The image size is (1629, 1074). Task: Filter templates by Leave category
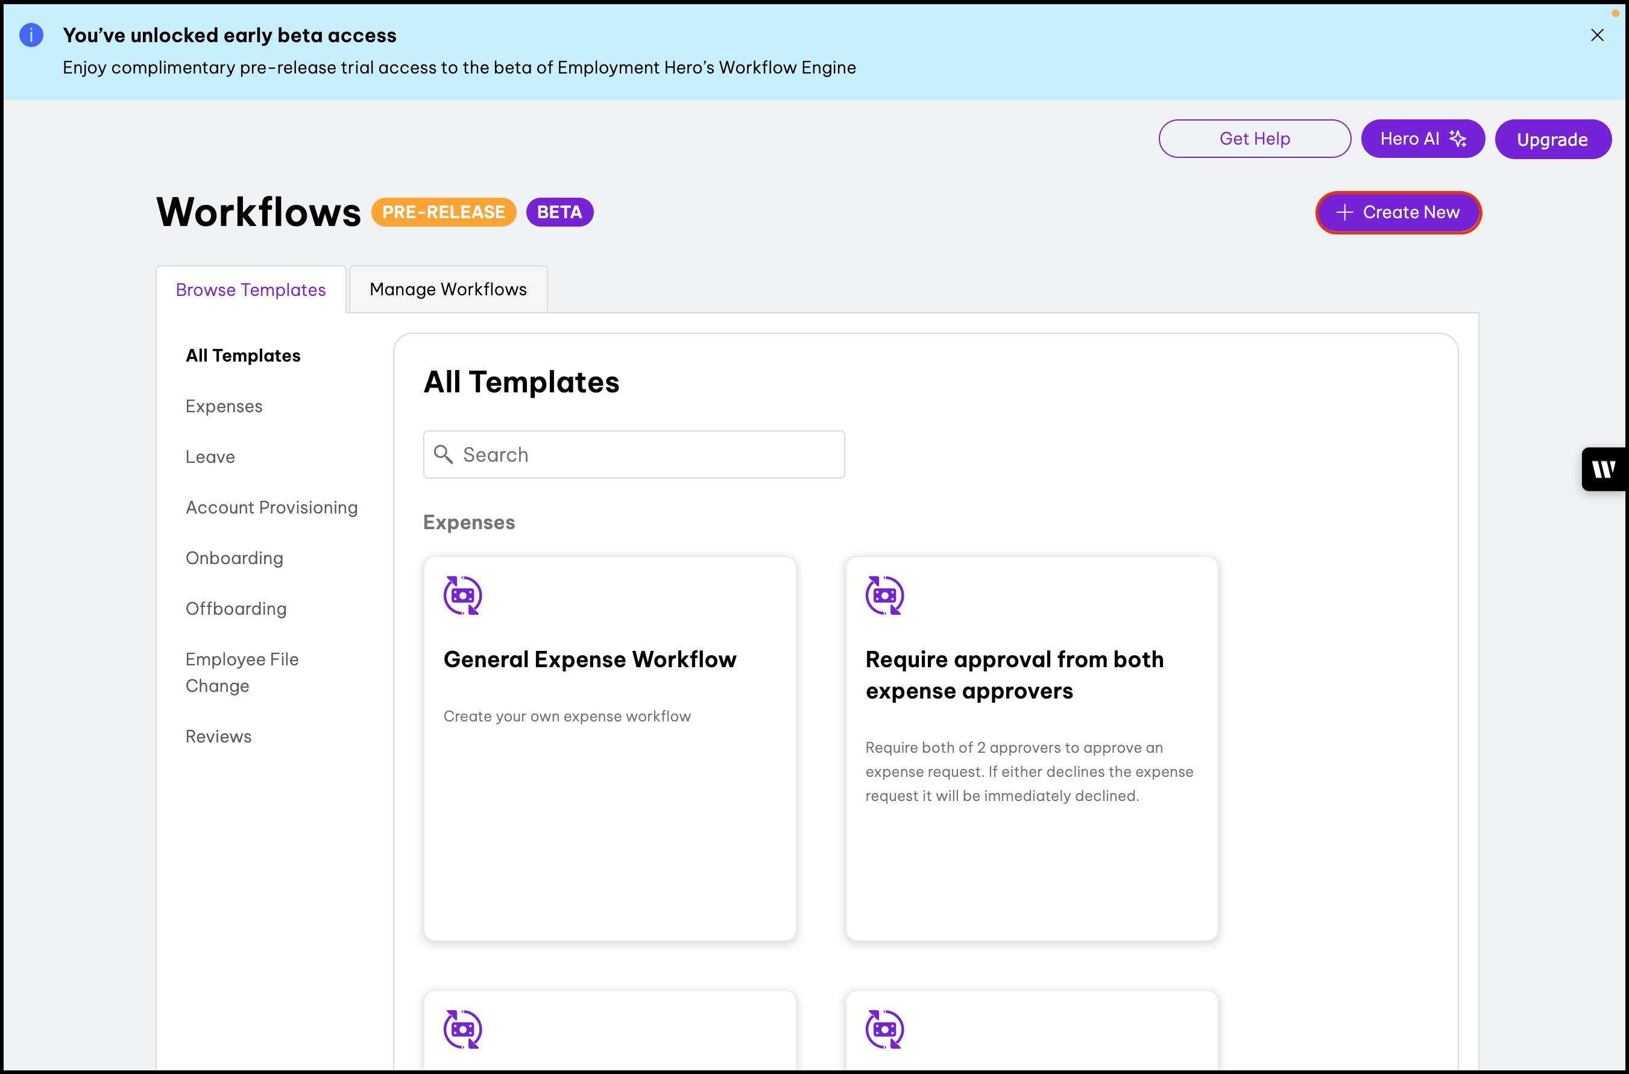[210, 457]
